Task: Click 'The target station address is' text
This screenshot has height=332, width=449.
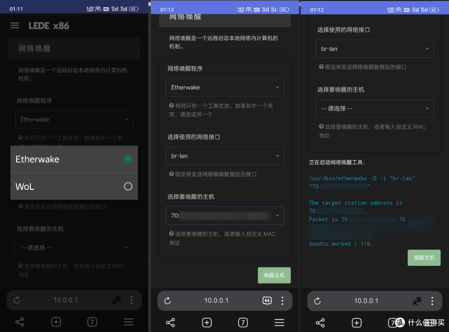Action: [355, 203]
